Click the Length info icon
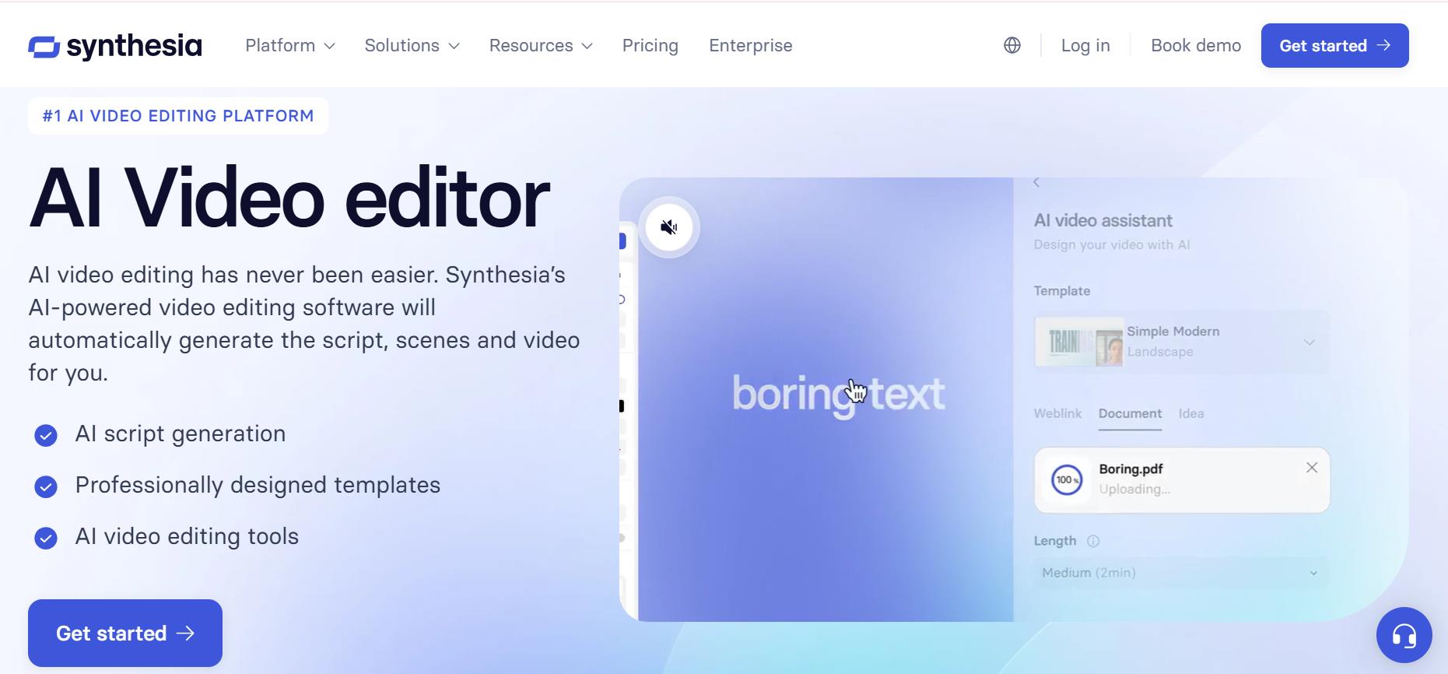 pos(1093,541)
